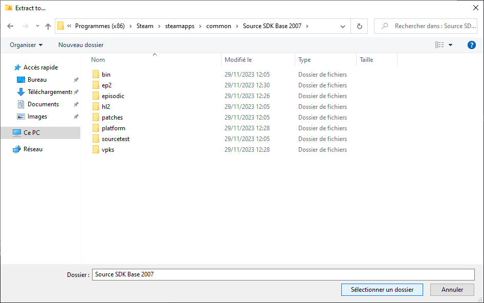Click pin icon next to Bureau
Screen dimensions: 484x303
click(x=76, y=80)
